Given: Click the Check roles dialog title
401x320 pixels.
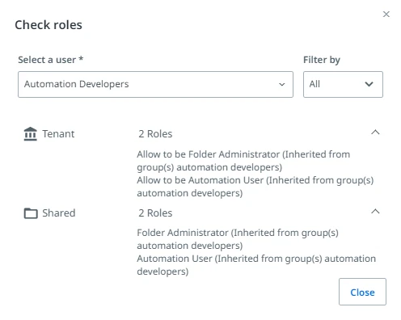Looking at the screenshot, I should [x=49, y=25].
